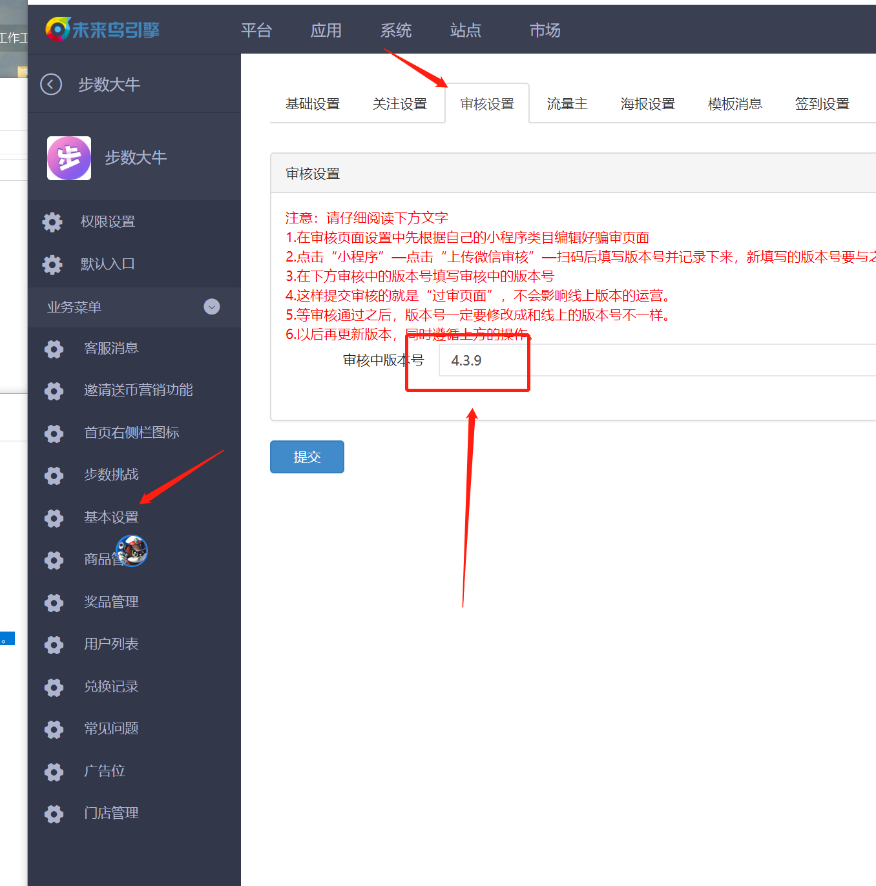Screen dimensions: 876x886
Task: Open 用户列表 menu item
Action: coord(111,644)
